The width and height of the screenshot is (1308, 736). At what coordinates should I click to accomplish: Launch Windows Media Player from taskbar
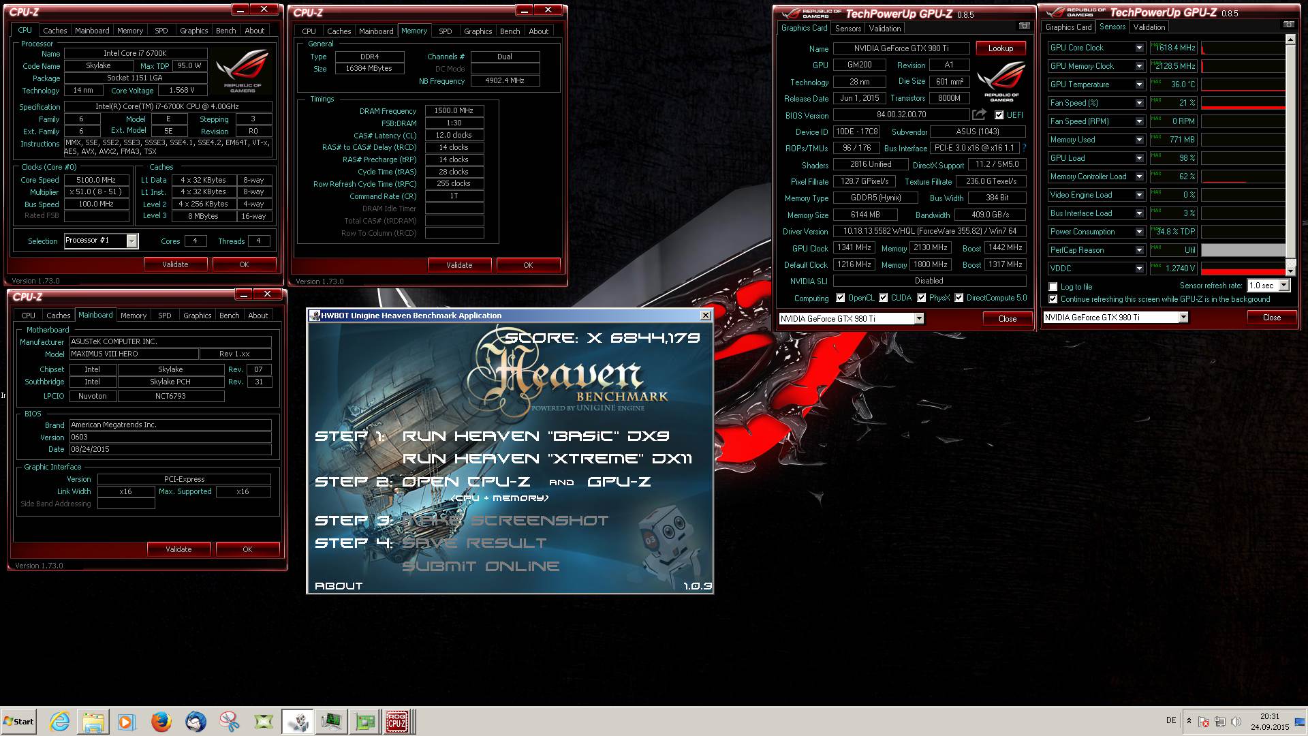pyautogui.click(x=127, y=721)
